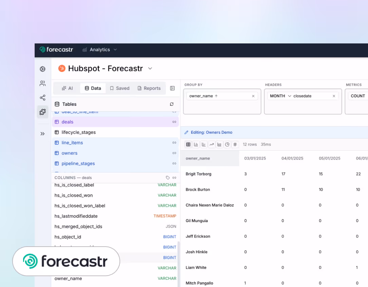Switch to horizontal bar chart view
This screenshot has width=368, height=287.
pos(204,145)
